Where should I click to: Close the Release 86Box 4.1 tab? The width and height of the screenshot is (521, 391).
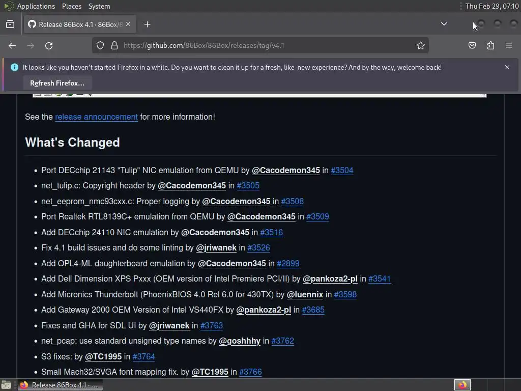[128, 24]
